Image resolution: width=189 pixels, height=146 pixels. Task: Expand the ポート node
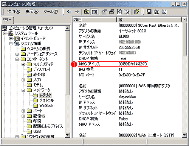pyautogui.click(x=23, y=111)
